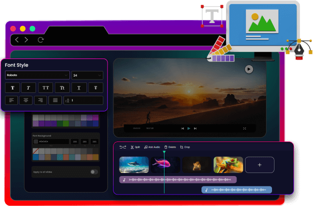
Task: Toggle the Apply to all slides switch
Action: [93, 171]
